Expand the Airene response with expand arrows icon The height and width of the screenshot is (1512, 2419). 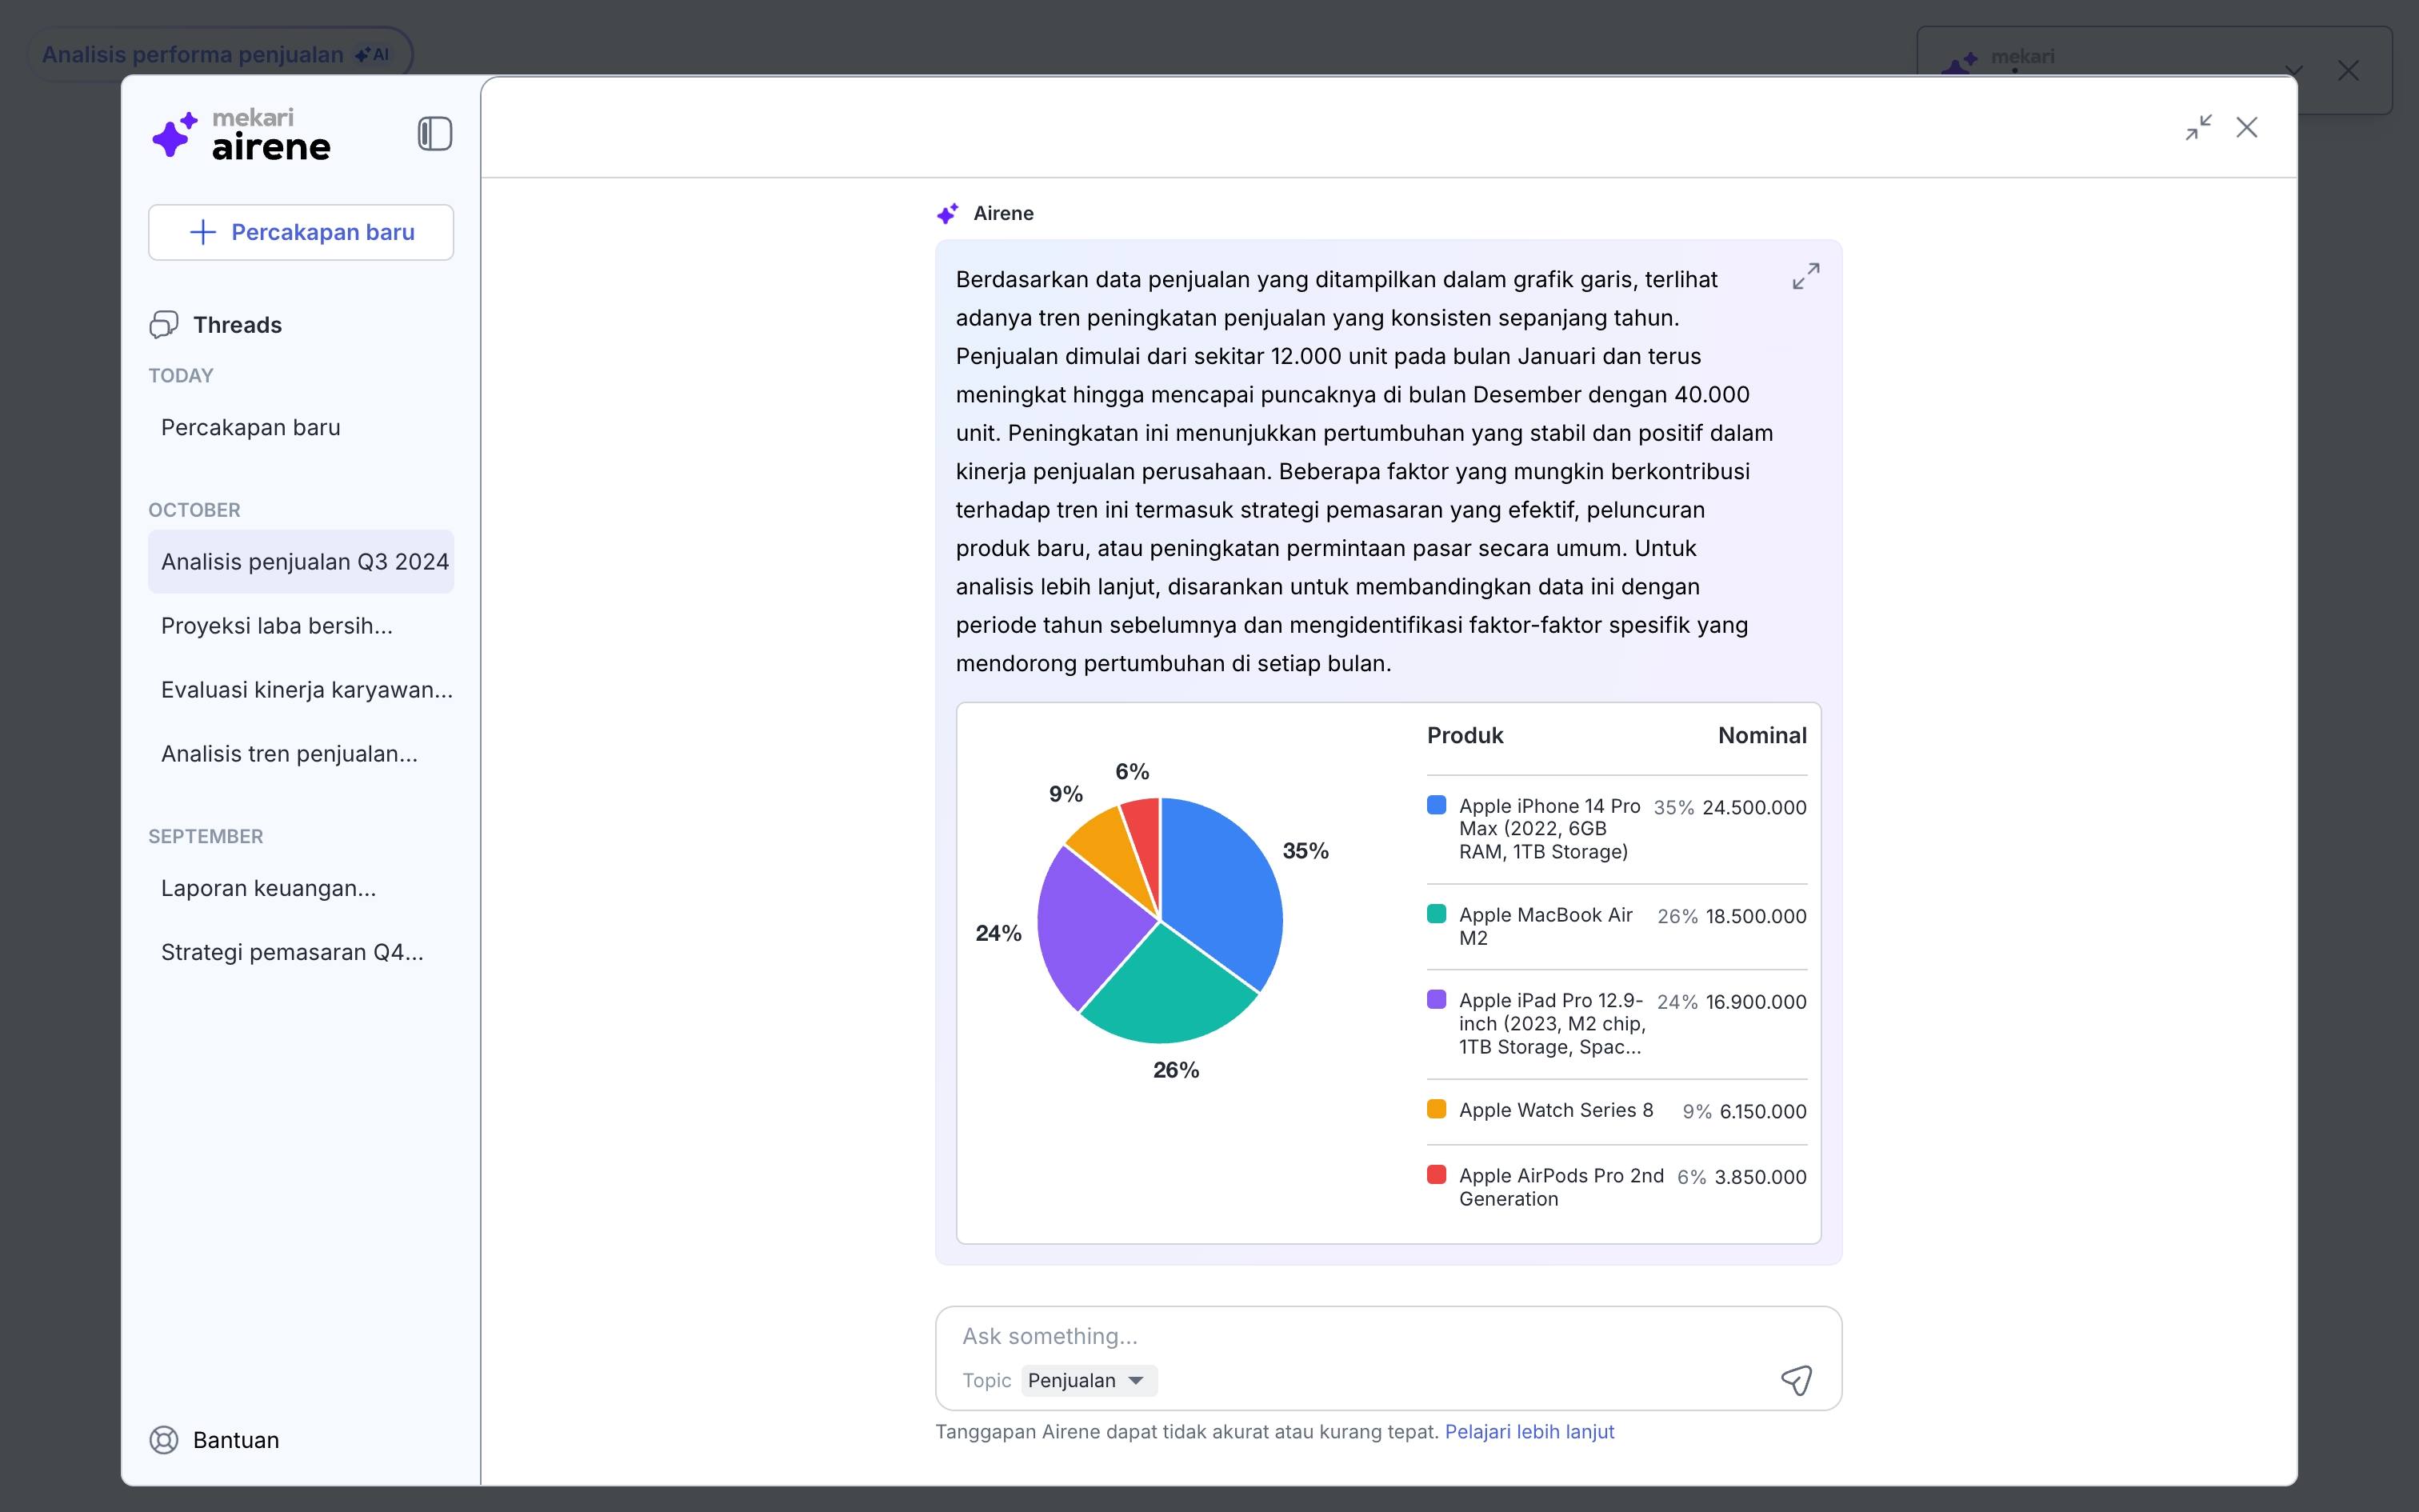point(1805,276)
